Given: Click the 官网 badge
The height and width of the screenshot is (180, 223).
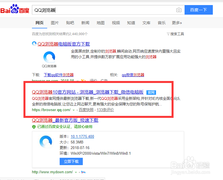Looking at the screenshot, I should (x=151, y=93).
